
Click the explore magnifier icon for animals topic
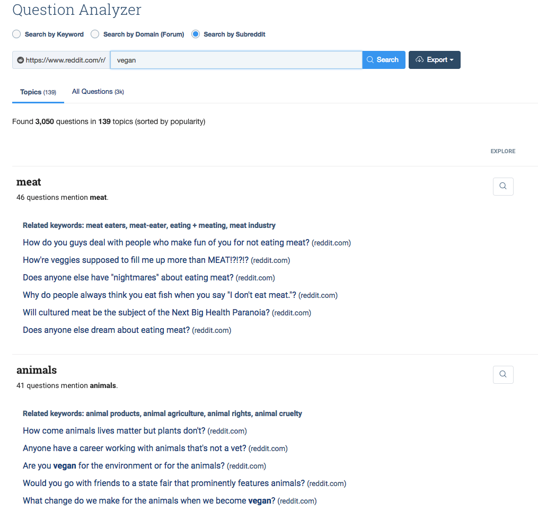(503, 375)
